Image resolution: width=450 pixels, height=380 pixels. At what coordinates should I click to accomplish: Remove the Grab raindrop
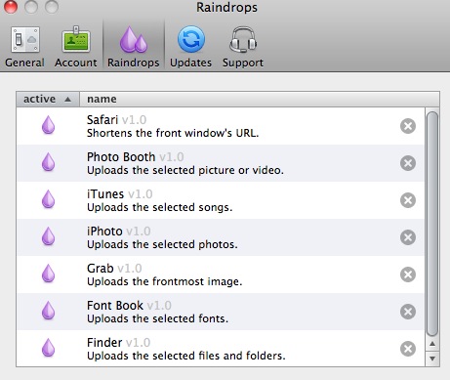coord(408,274)
